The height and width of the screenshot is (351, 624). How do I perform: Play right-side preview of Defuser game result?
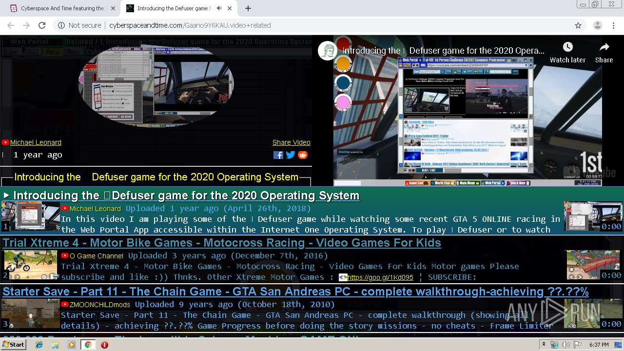coord(593,216)
